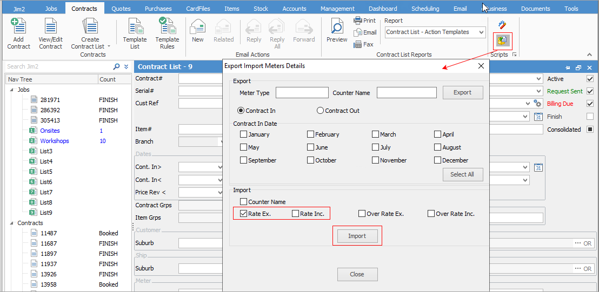Click the Add Contract icon
599x292 pixels.
[x=18, y=33]
